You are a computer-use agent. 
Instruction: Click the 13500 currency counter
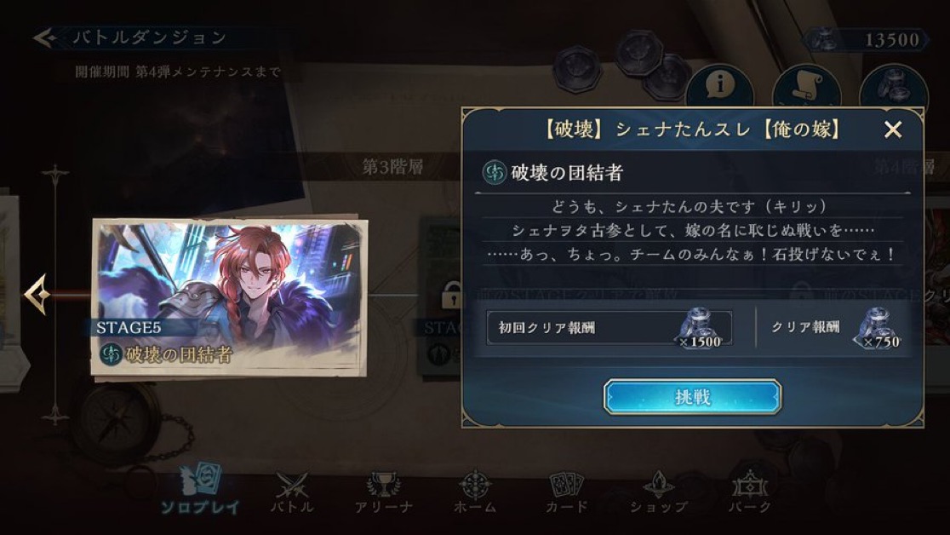point(867,39)
